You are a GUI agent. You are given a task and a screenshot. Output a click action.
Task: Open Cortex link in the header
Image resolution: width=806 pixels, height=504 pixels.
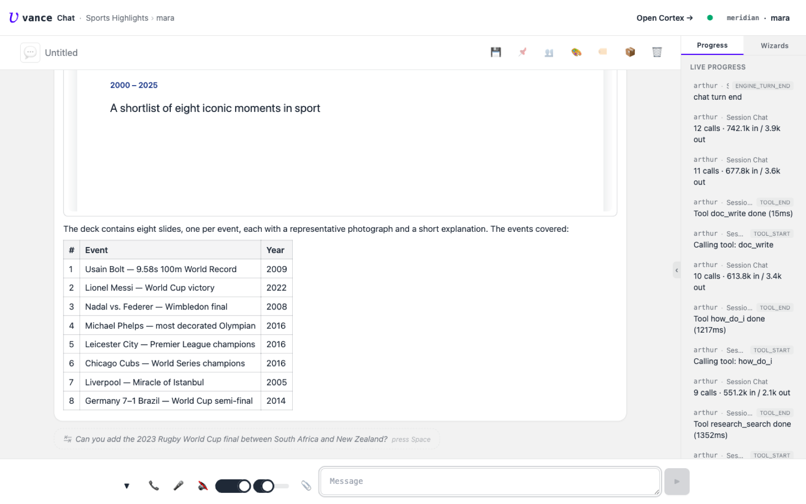tap(664, 18)
